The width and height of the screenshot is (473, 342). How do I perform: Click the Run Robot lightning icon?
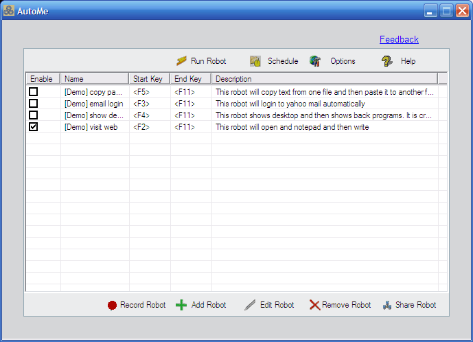click(x=182, y=61)
